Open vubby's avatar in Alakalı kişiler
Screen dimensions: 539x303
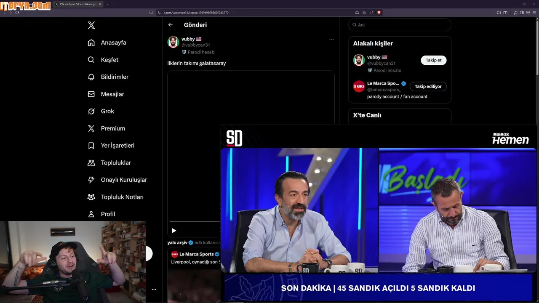click(x=359, y=60)
